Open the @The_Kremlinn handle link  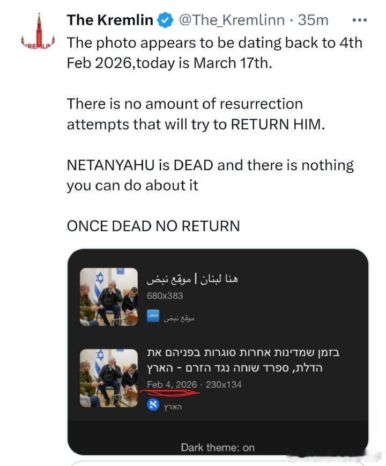[232, 20]
